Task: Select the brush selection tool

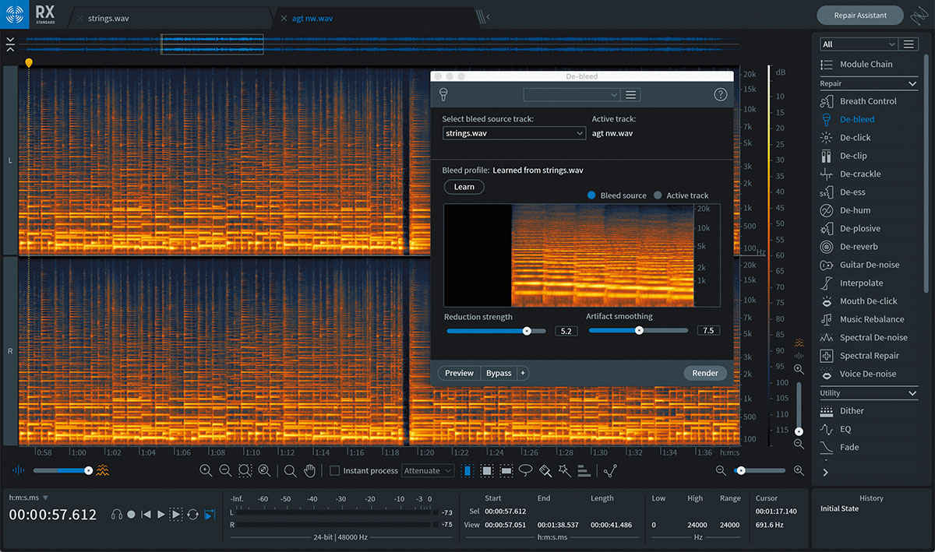Action: point(545,470)
